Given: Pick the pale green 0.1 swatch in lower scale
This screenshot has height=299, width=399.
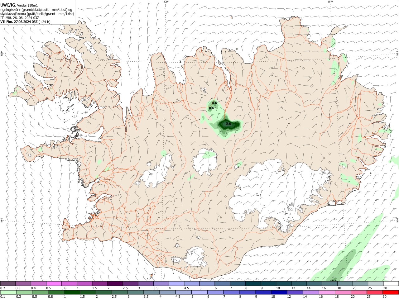Looking at the screenshot, I should point(8,292).
